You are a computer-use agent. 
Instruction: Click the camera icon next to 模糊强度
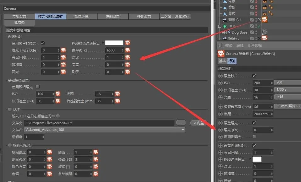coord(49,152)
